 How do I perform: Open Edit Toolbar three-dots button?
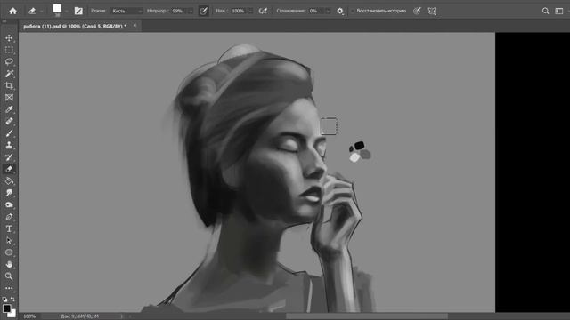tap(9, 288)
